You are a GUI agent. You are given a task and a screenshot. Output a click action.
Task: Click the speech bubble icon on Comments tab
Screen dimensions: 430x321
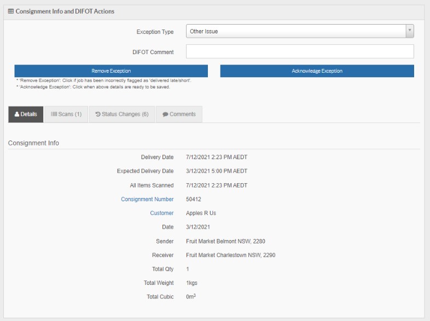click(x=165, y=114)
